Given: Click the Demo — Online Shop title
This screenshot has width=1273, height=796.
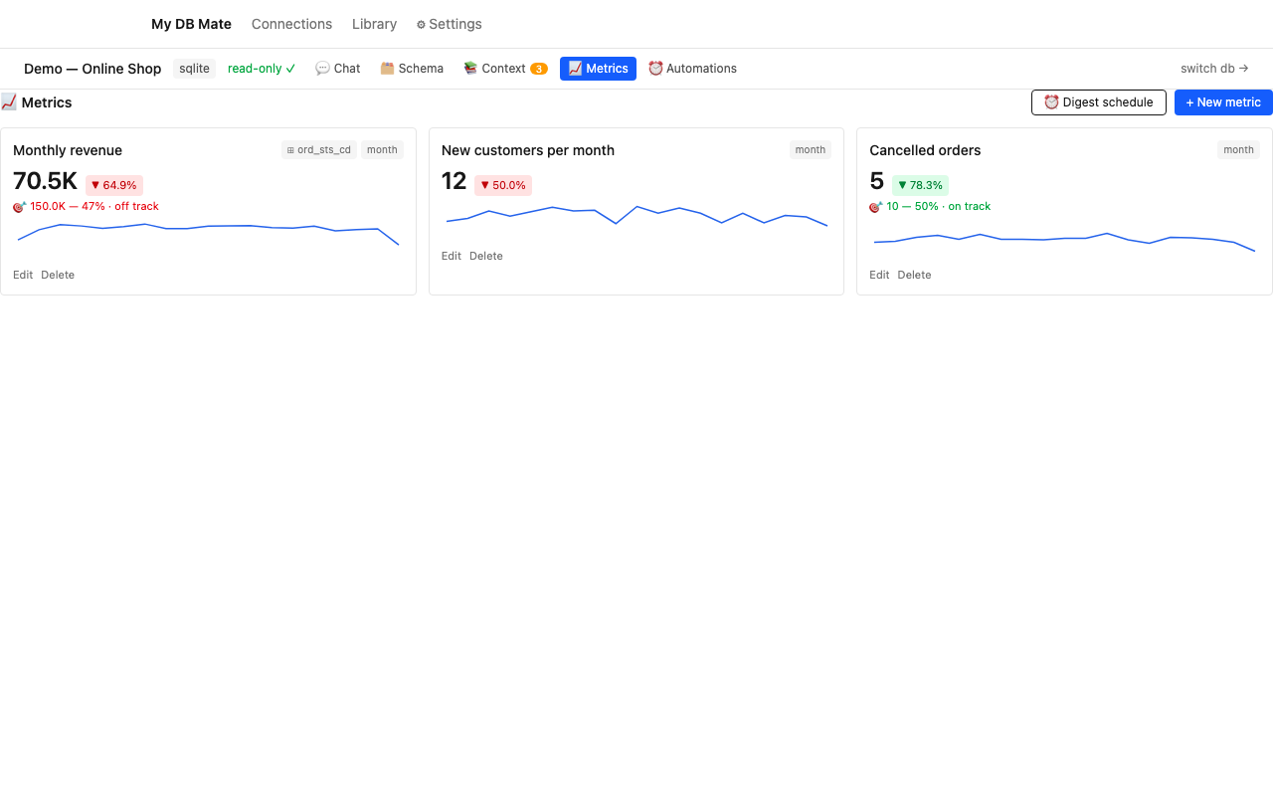Looking at the screenshot, I should [92, 69].
